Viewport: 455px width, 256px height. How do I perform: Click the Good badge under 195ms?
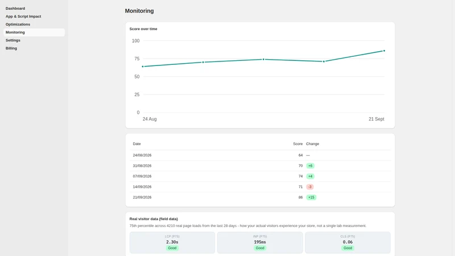pos(260,248)
